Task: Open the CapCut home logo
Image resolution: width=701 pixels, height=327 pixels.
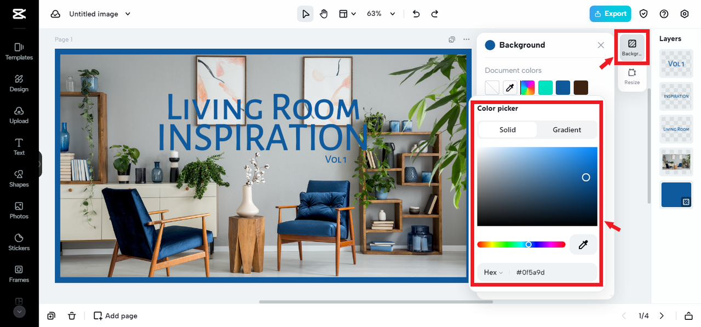Action: coord(19,14)
